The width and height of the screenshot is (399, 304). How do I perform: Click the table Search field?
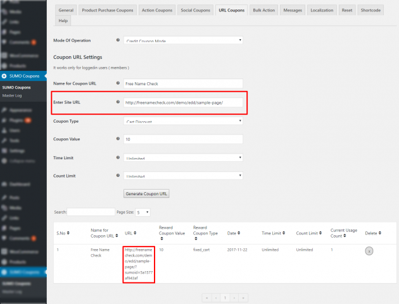[x=91, y=212]
